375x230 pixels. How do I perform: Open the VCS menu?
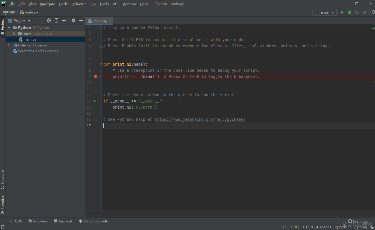[116, 4]
